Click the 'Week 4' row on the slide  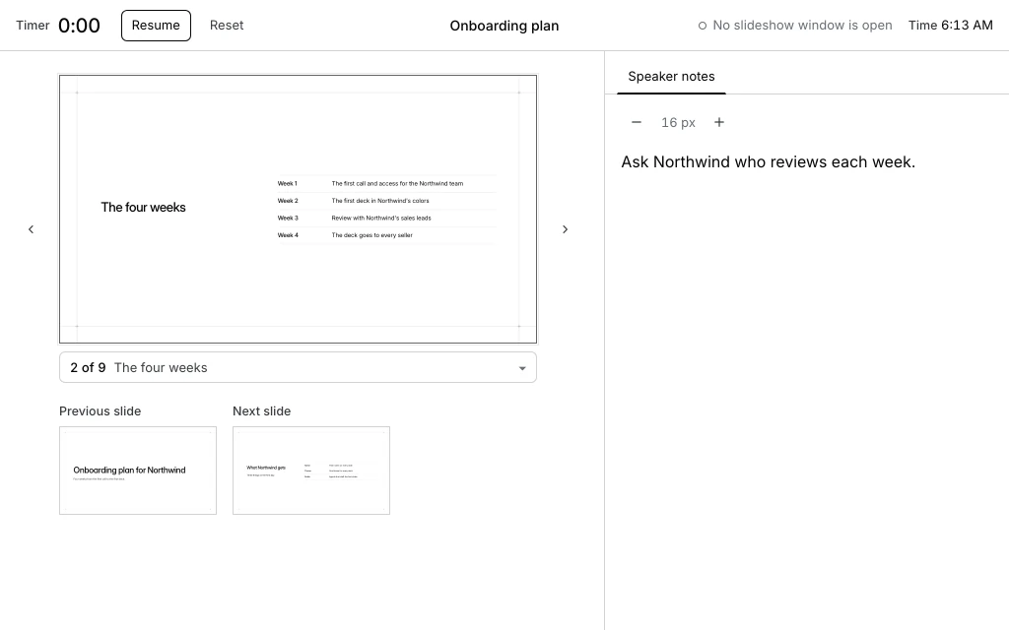click(386, 235)
